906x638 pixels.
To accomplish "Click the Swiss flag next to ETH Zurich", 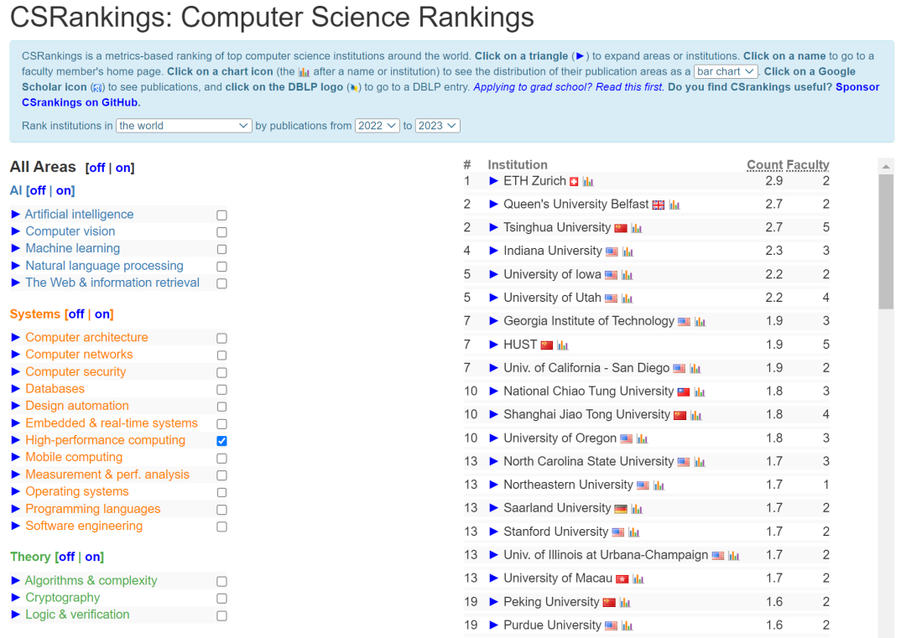I will (x=572, y=181).
